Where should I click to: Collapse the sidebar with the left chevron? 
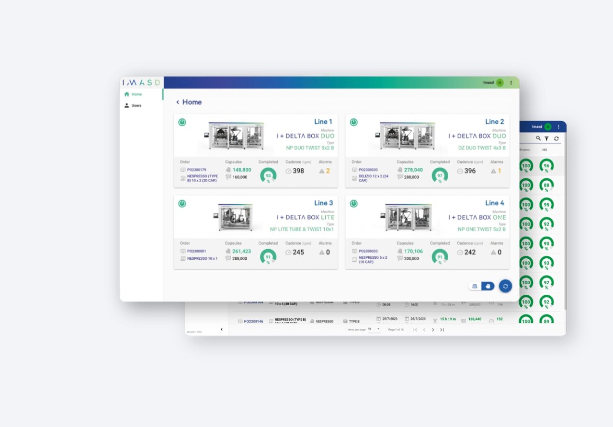pyautogui.click(x=221, y=329)
